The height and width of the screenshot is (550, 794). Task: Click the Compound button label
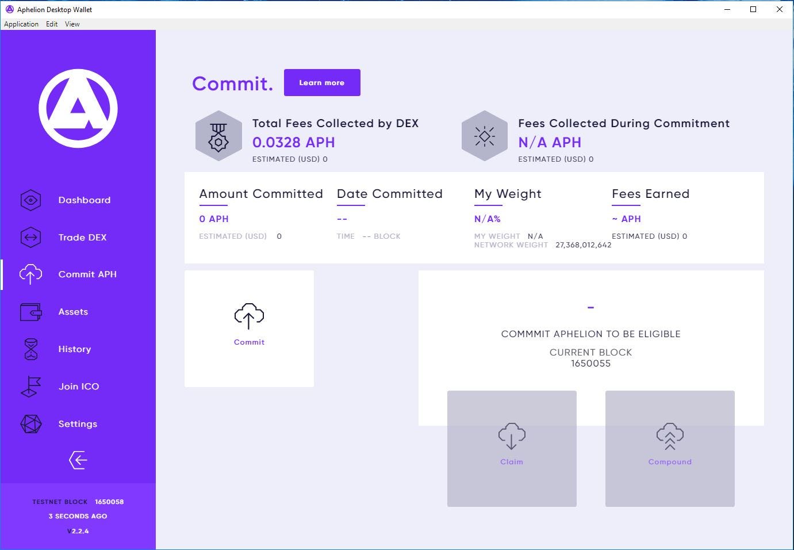(x=670, y=461)
